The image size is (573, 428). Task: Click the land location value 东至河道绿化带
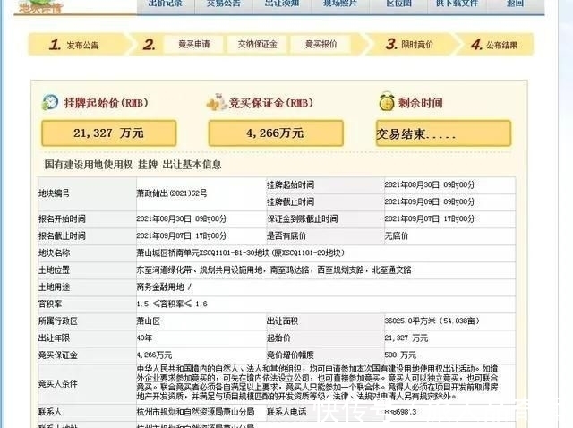pyautogui.click(x=274, y=270)
